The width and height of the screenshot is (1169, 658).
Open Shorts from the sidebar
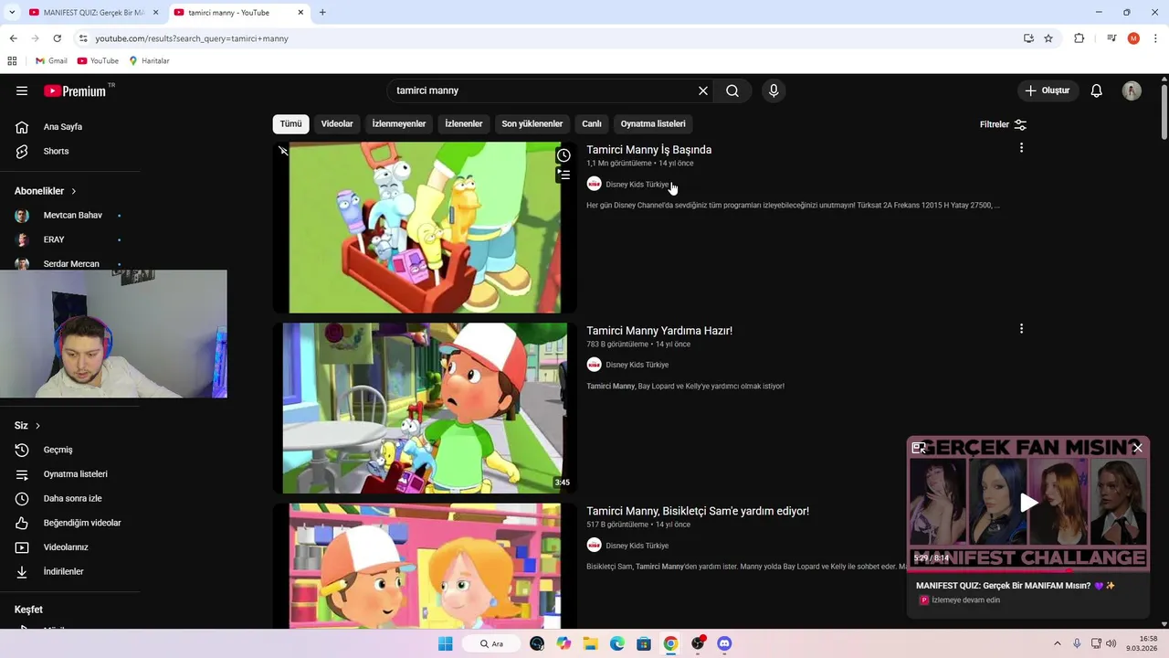point(56,151)
